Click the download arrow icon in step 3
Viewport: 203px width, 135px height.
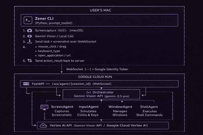(x=30, y=41)
